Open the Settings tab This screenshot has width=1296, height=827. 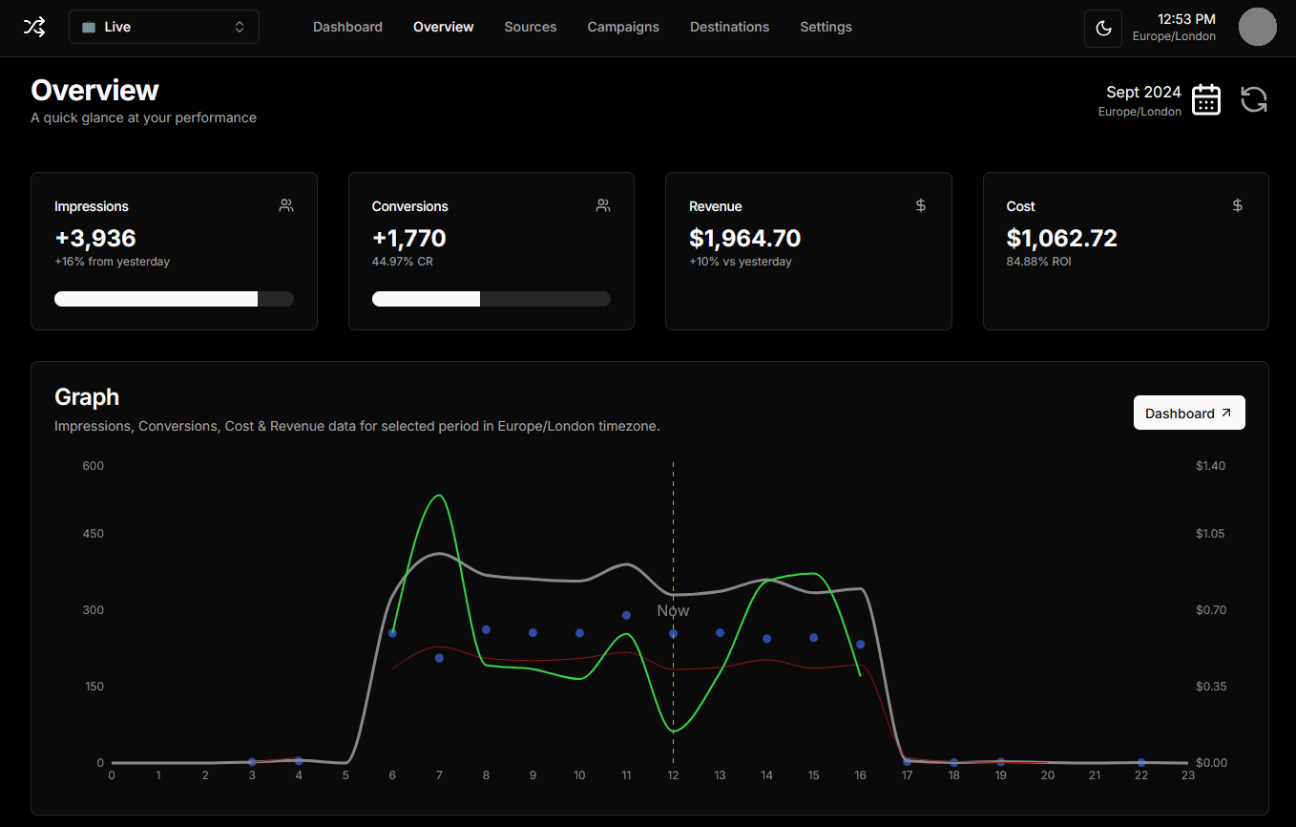pyautogui.click(x=826, y=27)
